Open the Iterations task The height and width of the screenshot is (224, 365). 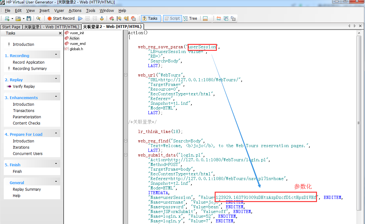point(21,147)
